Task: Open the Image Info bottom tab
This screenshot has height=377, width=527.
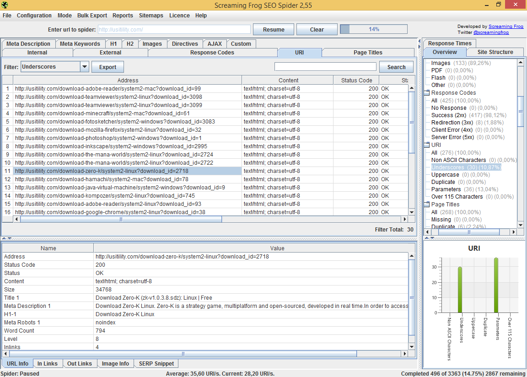Action: (x=115, y=364)
